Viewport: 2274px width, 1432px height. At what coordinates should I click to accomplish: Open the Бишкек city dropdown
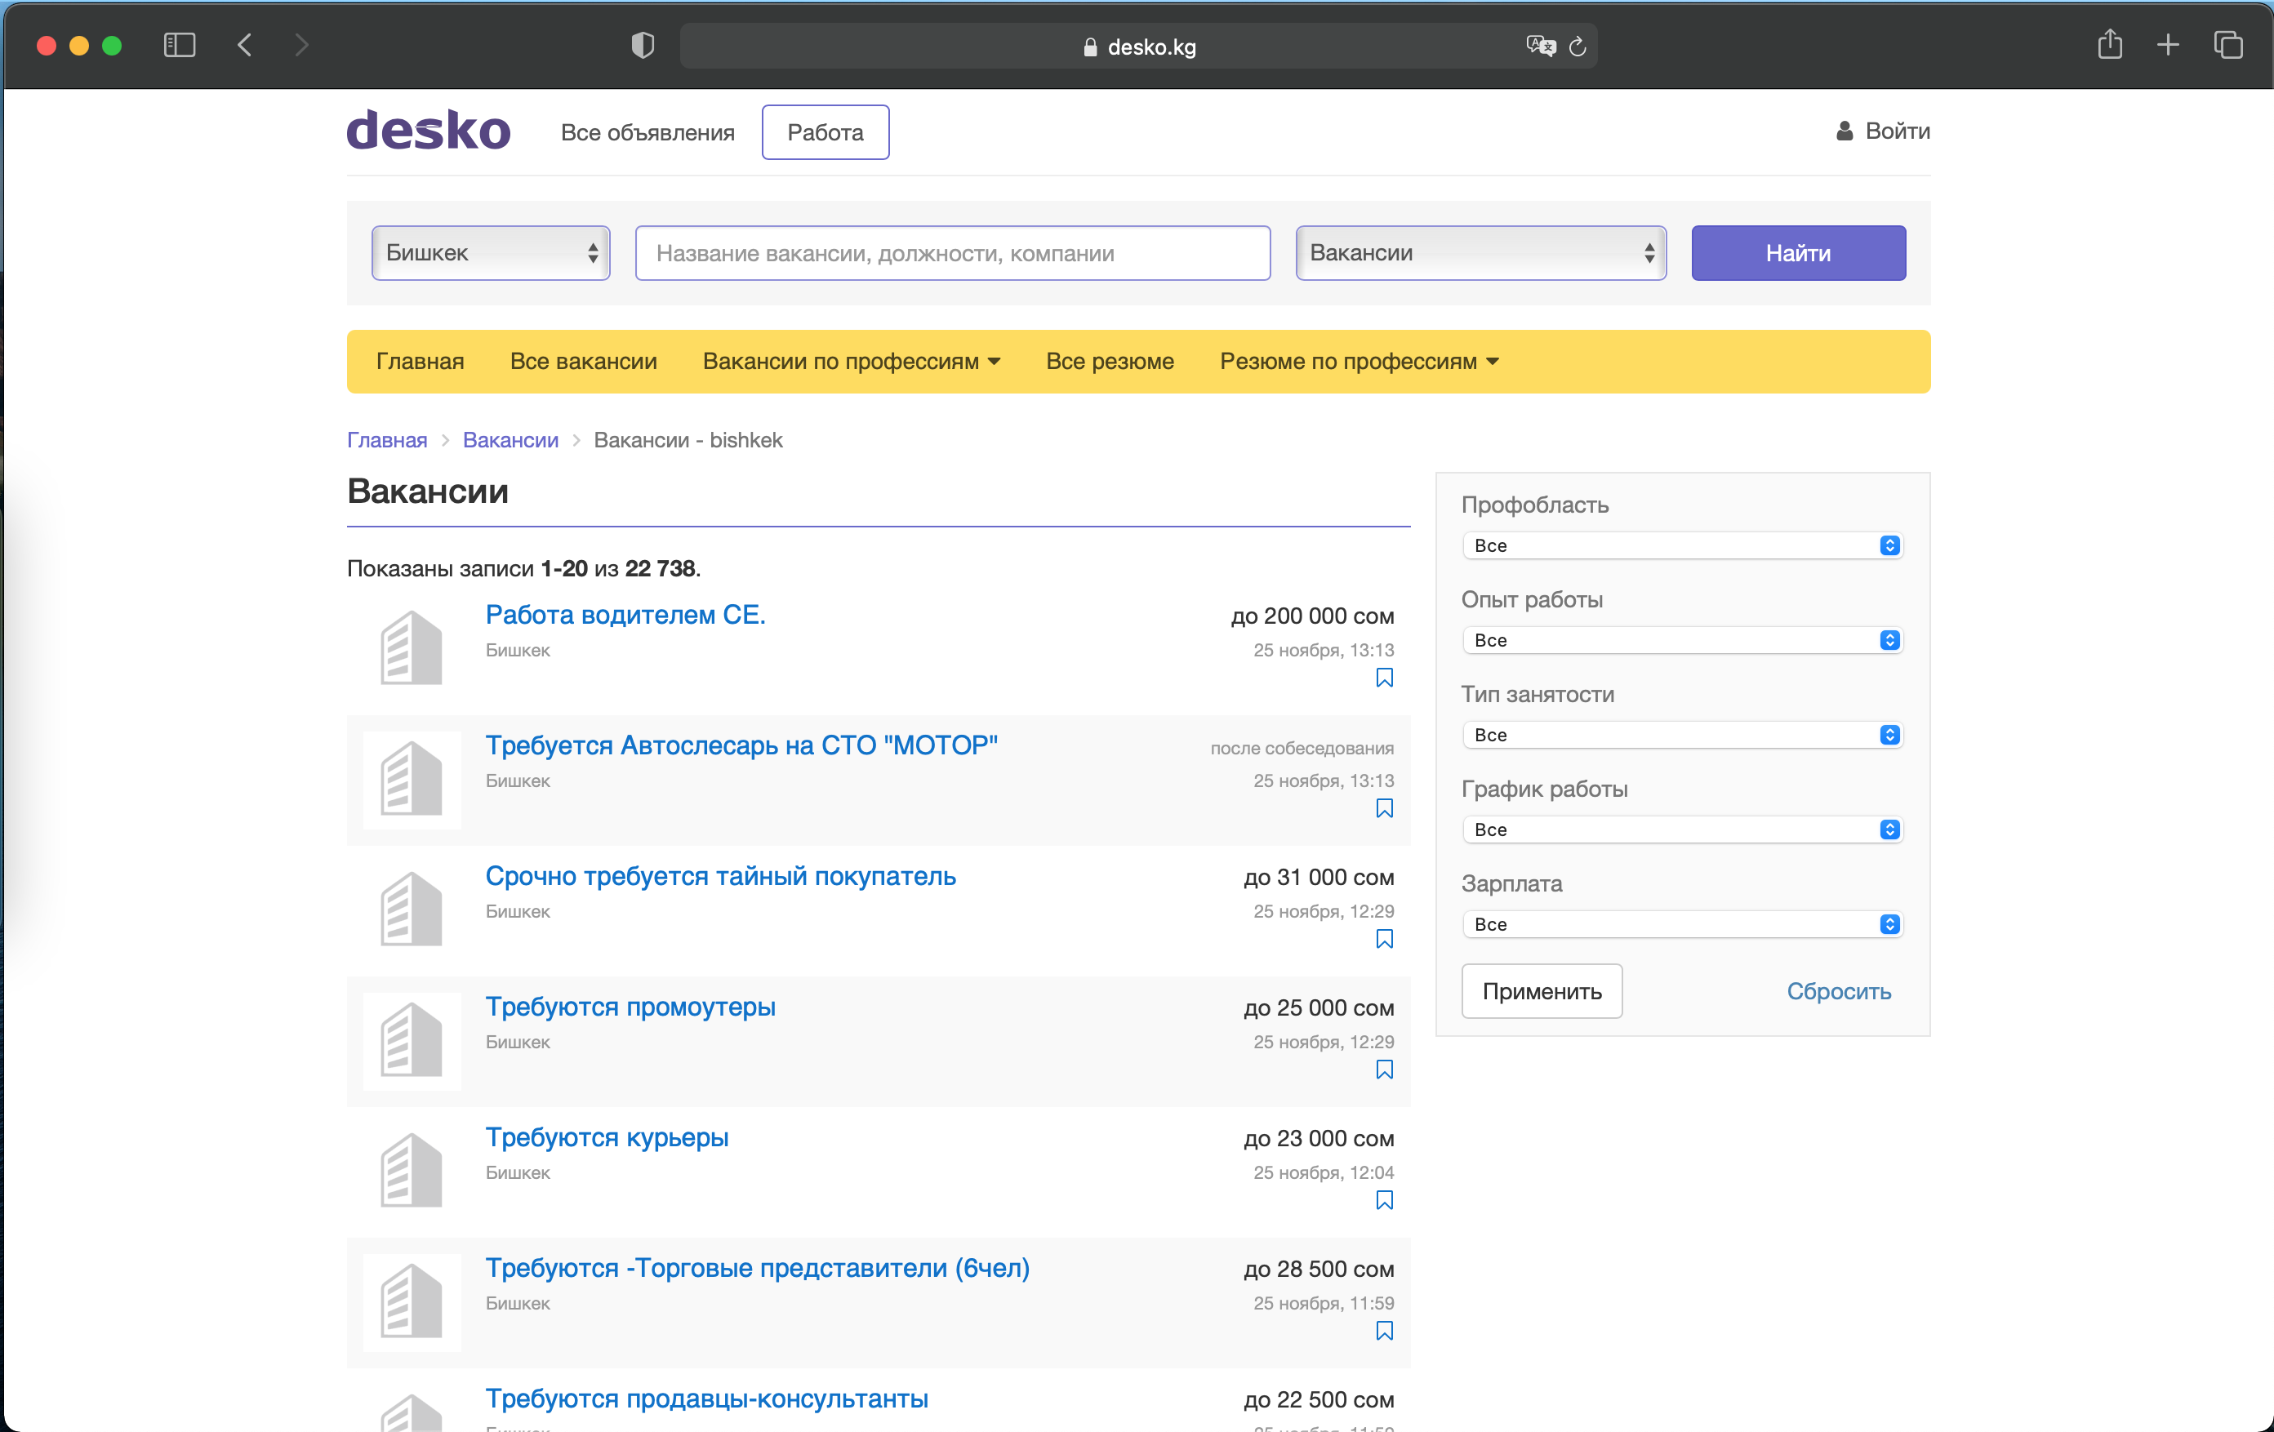[x=491, y=253]
